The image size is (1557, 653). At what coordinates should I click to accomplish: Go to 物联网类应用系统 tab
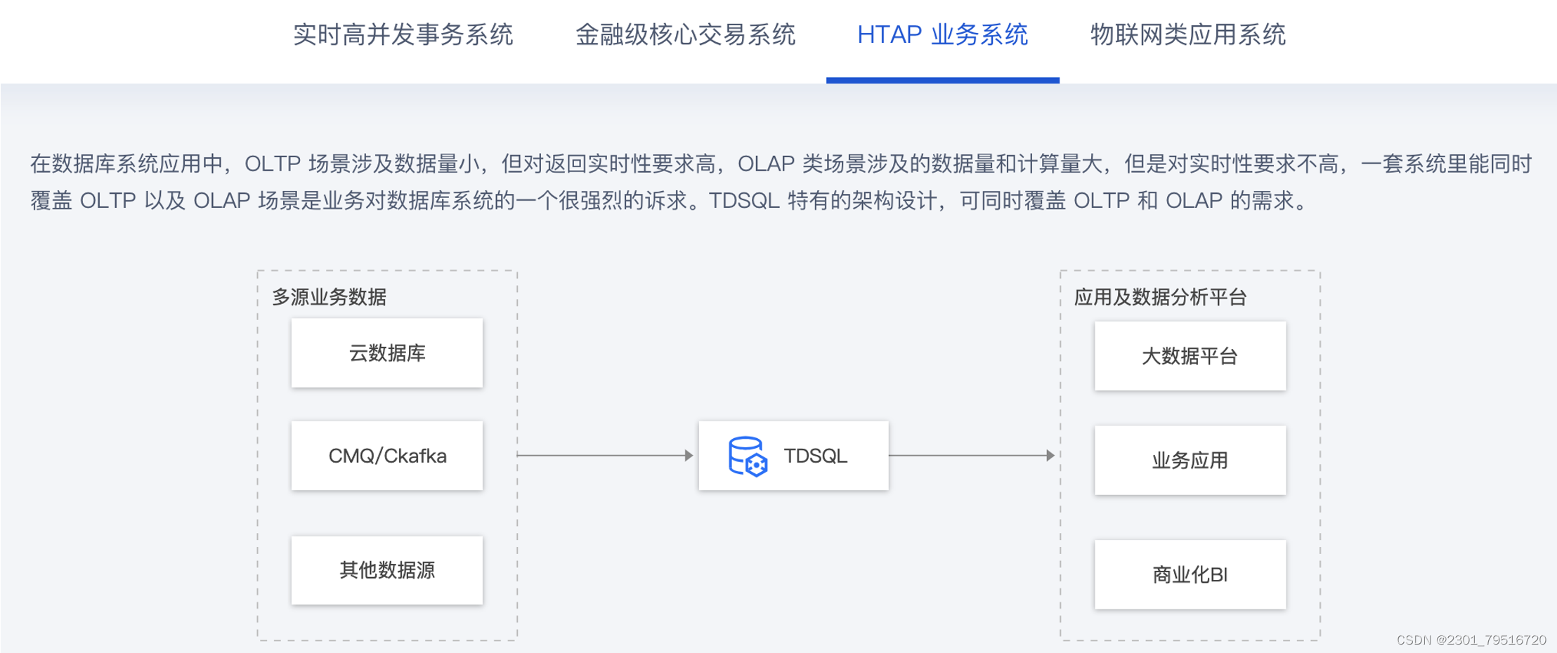1187,34
